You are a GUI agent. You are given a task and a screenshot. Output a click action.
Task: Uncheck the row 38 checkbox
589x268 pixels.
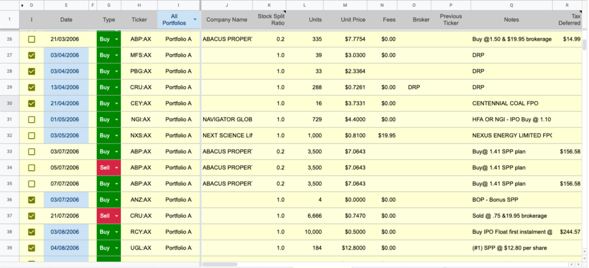(32, 232)
